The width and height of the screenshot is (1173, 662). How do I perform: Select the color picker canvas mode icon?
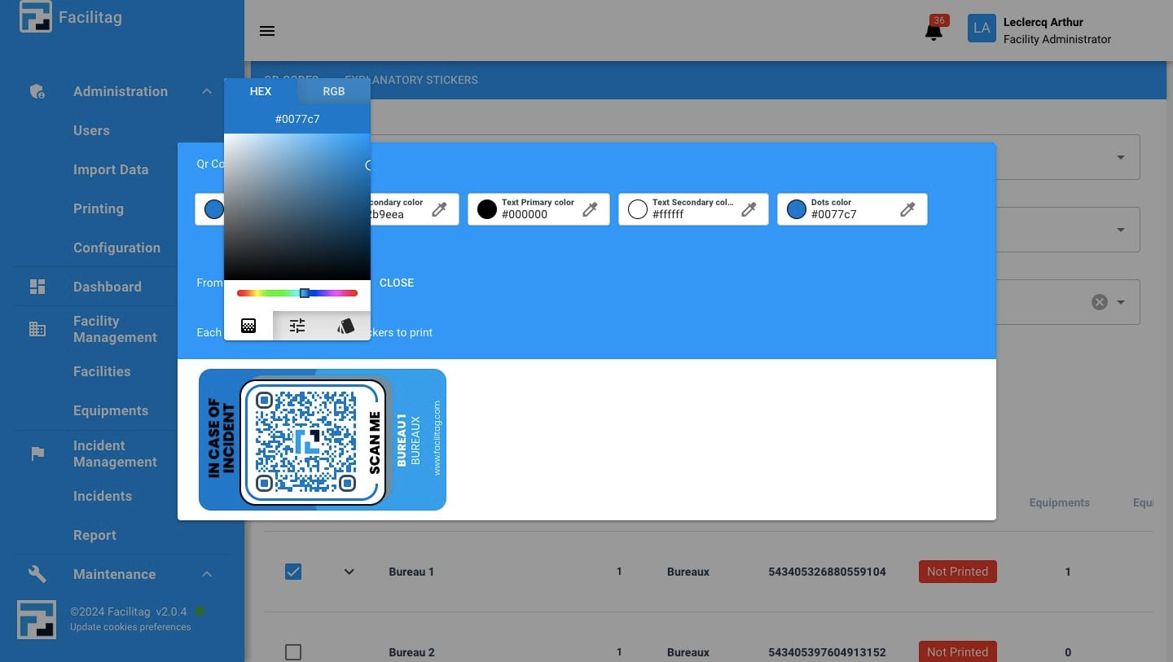click(248, 326)
